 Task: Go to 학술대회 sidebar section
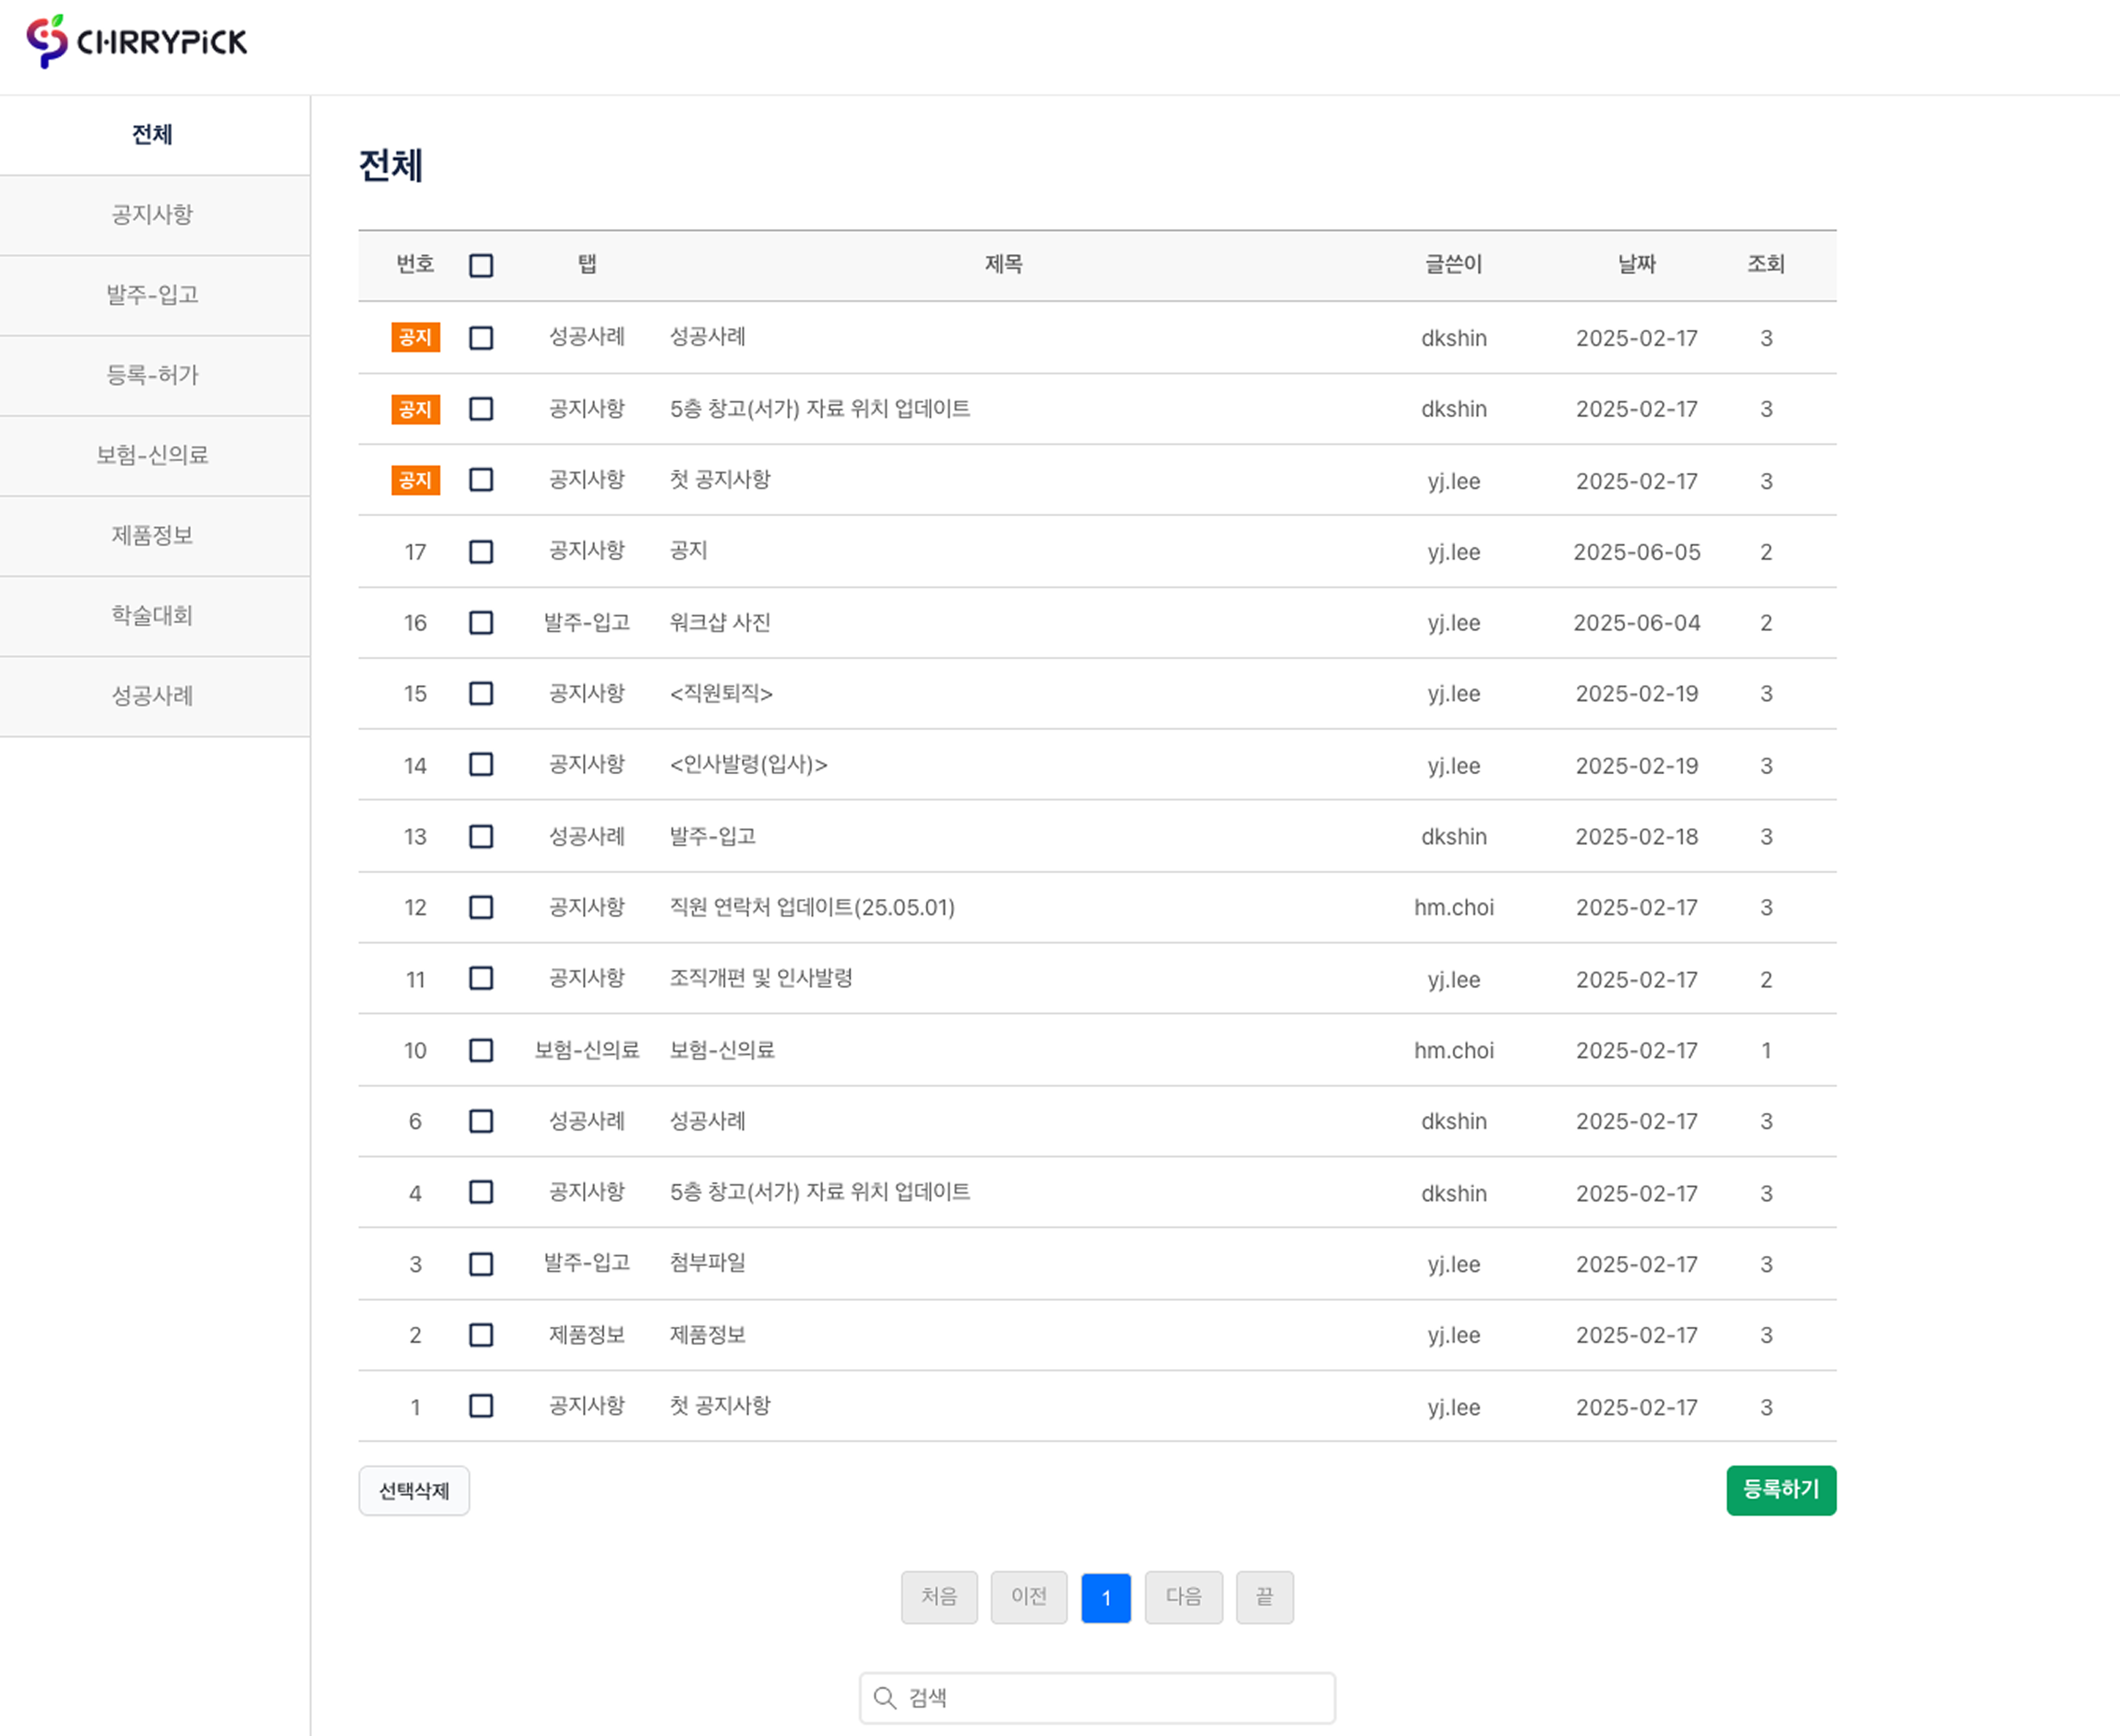point(153,616)
